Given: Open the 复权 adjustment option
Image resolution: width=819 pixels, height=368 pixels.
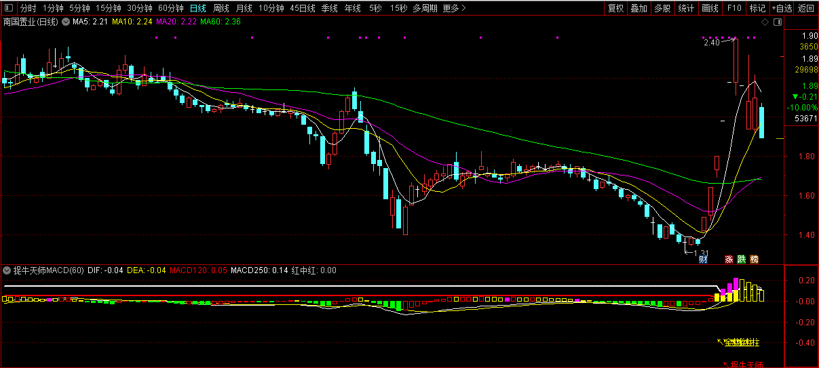Looking at the screenshot, I should [615, 8].
